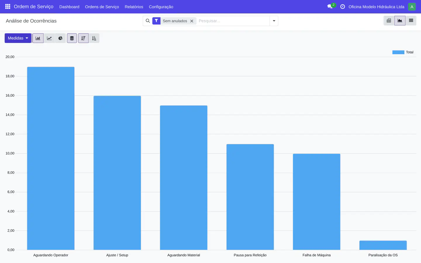
Task: Open the Ordens de Serviço menu
Action: [102, 7]
